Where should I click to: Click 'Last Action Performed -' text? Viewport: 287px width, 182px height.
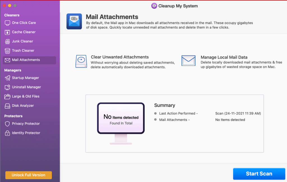pos(179,113)
